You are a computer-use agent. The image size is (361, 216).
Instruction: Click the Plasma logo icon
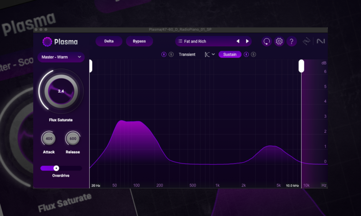[x=47, y=42]
